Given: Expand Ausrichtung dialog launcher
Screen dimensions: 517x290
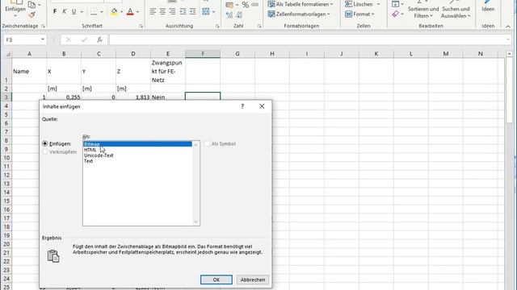Looking at the screenshot, I should [x=217, y=26].
